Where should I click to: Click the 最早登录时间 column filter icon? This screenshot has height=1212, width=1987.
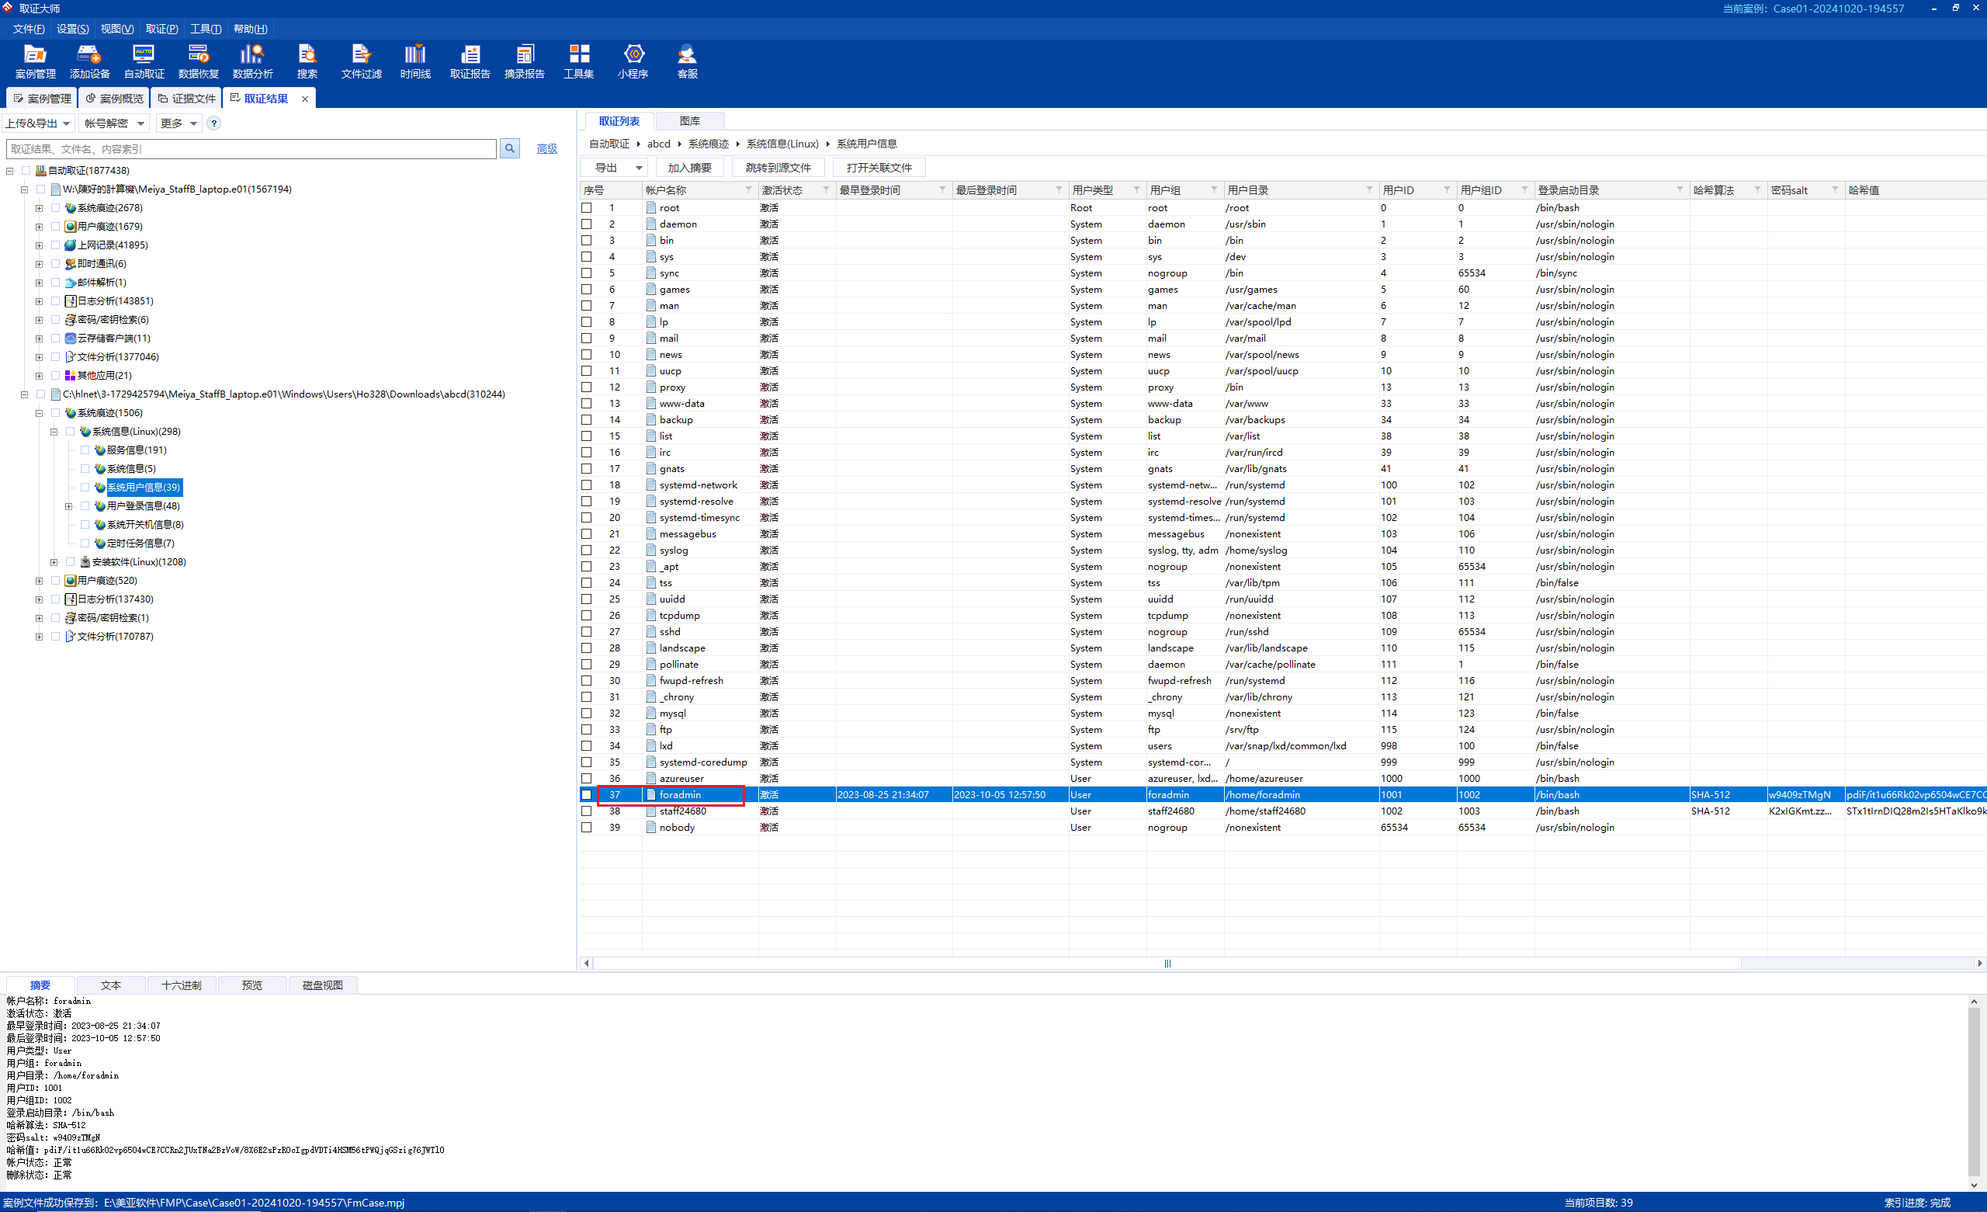(x=942, y=189)
